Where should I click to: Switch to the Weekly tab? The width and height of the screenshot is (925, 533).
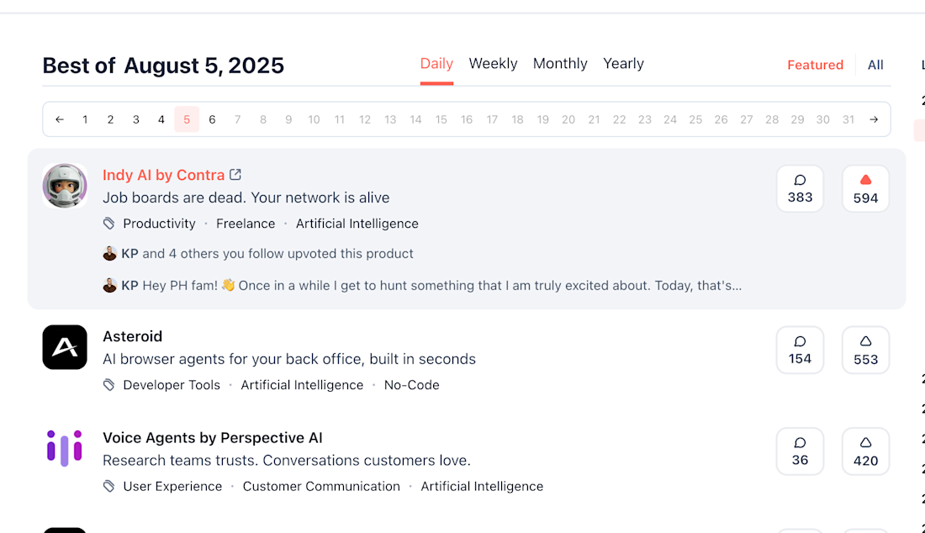click(x=493, y=64)
